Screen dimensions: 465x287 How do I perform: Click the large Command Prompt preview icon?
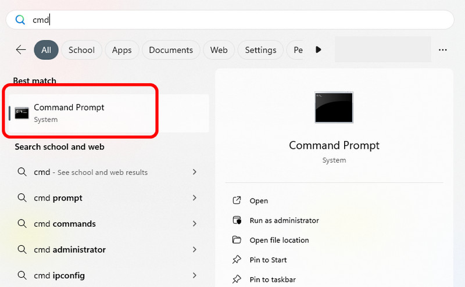point(334,107)
